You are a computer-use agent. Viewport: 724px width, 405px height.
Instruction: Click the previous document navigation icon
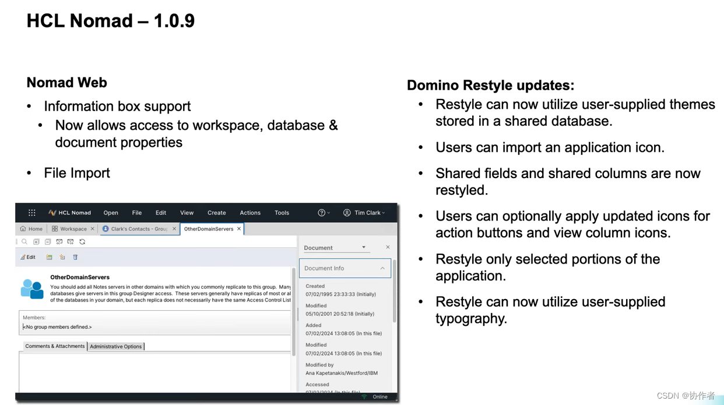(x=59, y=241)
